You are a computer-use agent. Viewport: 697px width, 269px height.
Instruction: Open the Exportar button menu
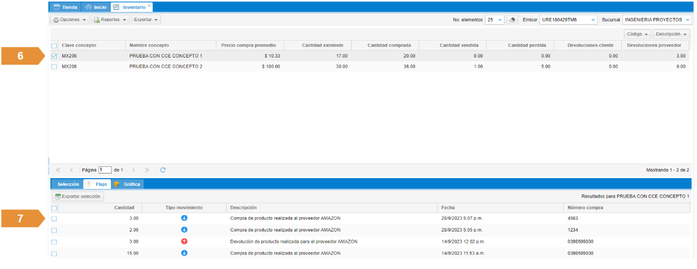(x=146, y=20)
